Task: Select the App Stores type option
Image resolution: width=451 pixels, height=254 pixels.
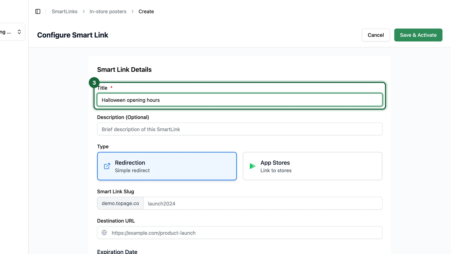Action: pos(312,166)
